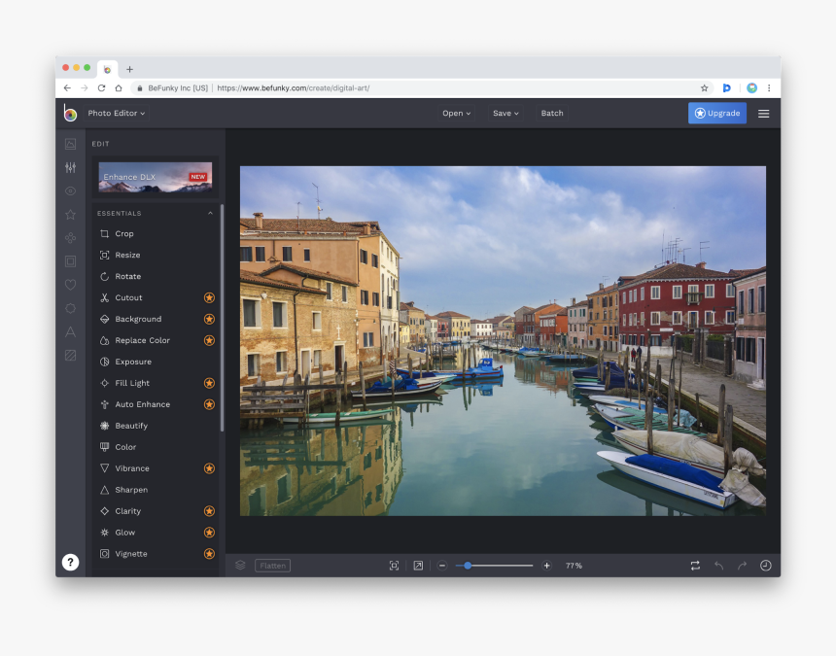The height and width of the screenshot is (656, 836).
Task: Select the Vibrance tool
Action: [x=156, y=467]
